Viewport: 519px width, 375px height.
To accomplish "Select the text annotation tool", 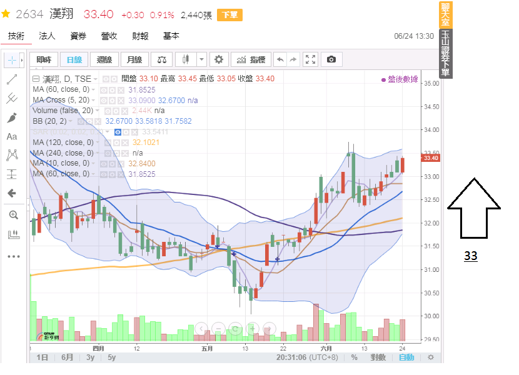I will point(12,136).
